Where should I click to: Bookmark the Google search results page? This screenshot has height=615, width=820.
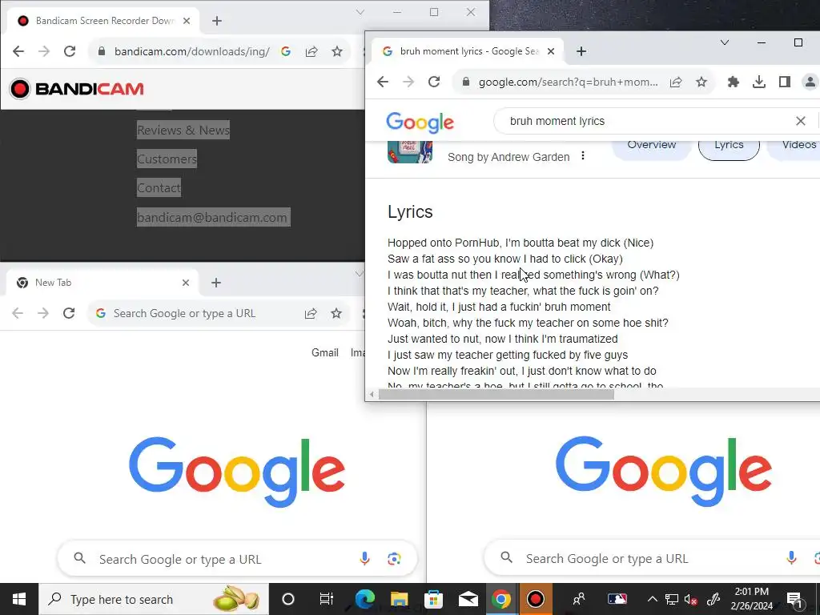701,82
